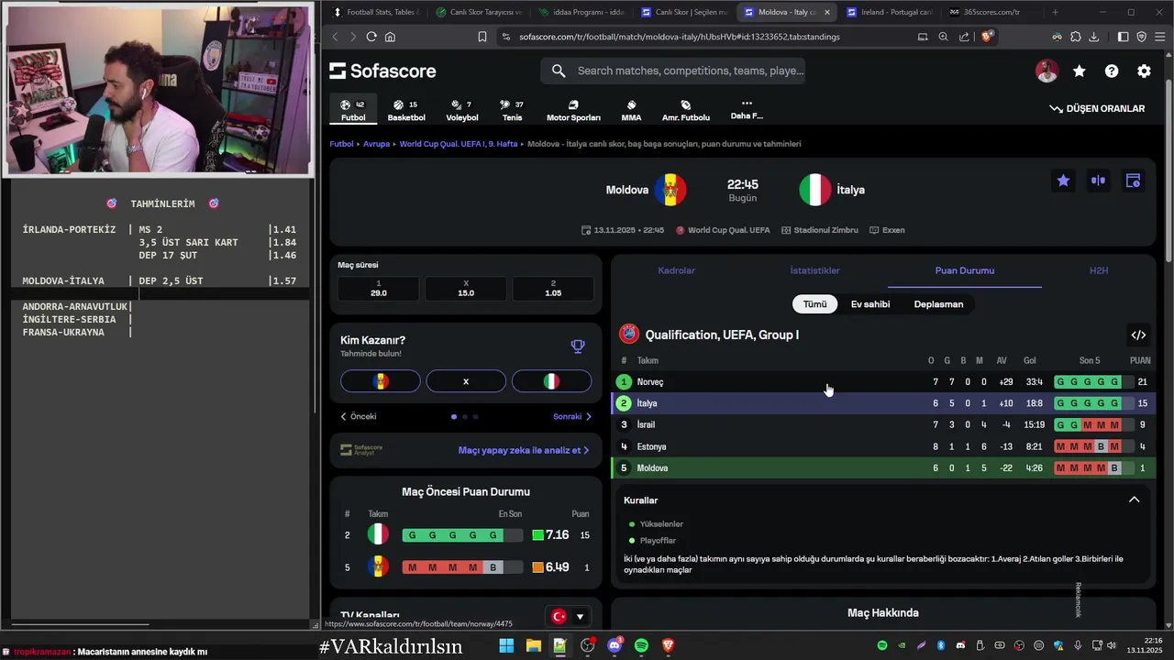Viewport: 1174px width, 660px height.
Task: Click the odds 15.0 for draw
Action: click(466, 289)
